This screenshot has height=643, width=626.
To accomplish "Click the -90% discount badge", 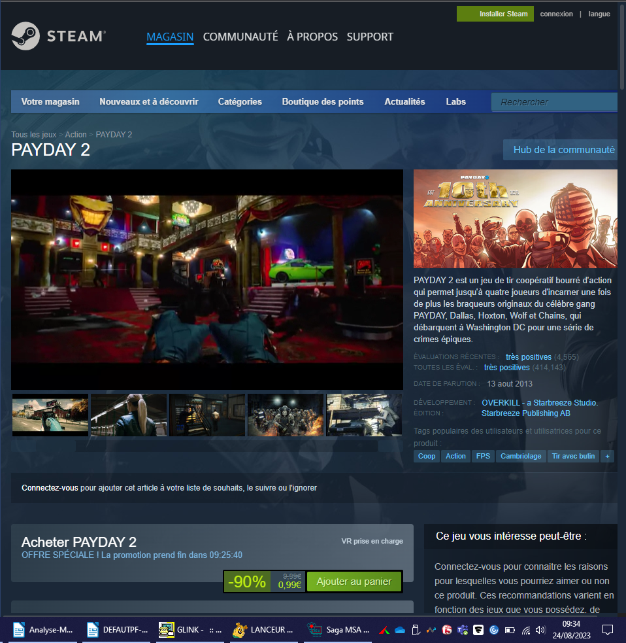I will click(247, 582).
